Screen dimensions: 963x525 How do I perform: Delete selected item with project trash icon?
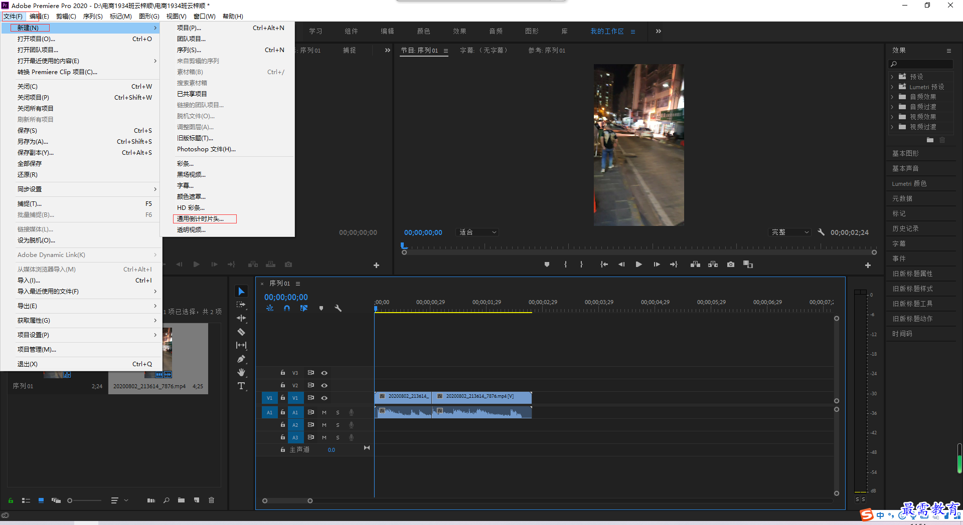pyautogui.click(x=211, y=500)
